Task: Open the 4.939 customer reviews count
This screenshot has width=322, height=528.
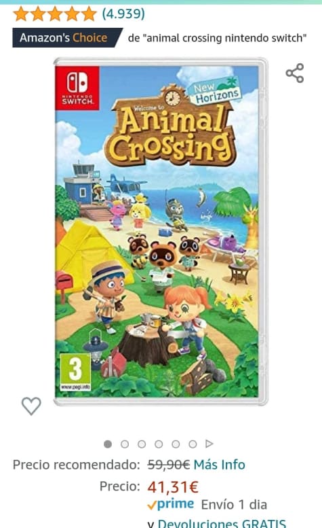Action: pyautogui.click(x=123, y=14)
